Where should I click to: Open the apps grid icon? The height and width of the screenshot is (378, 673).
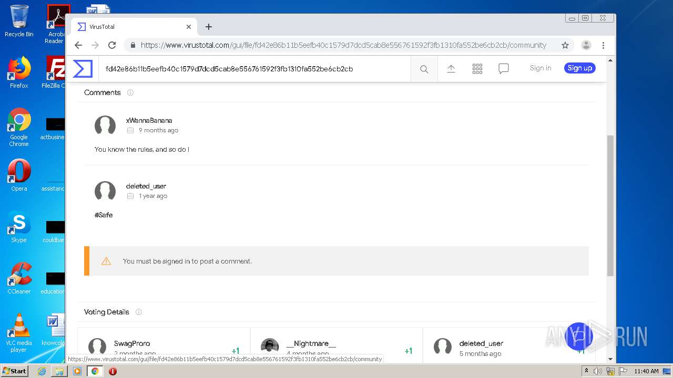(477, 69)
